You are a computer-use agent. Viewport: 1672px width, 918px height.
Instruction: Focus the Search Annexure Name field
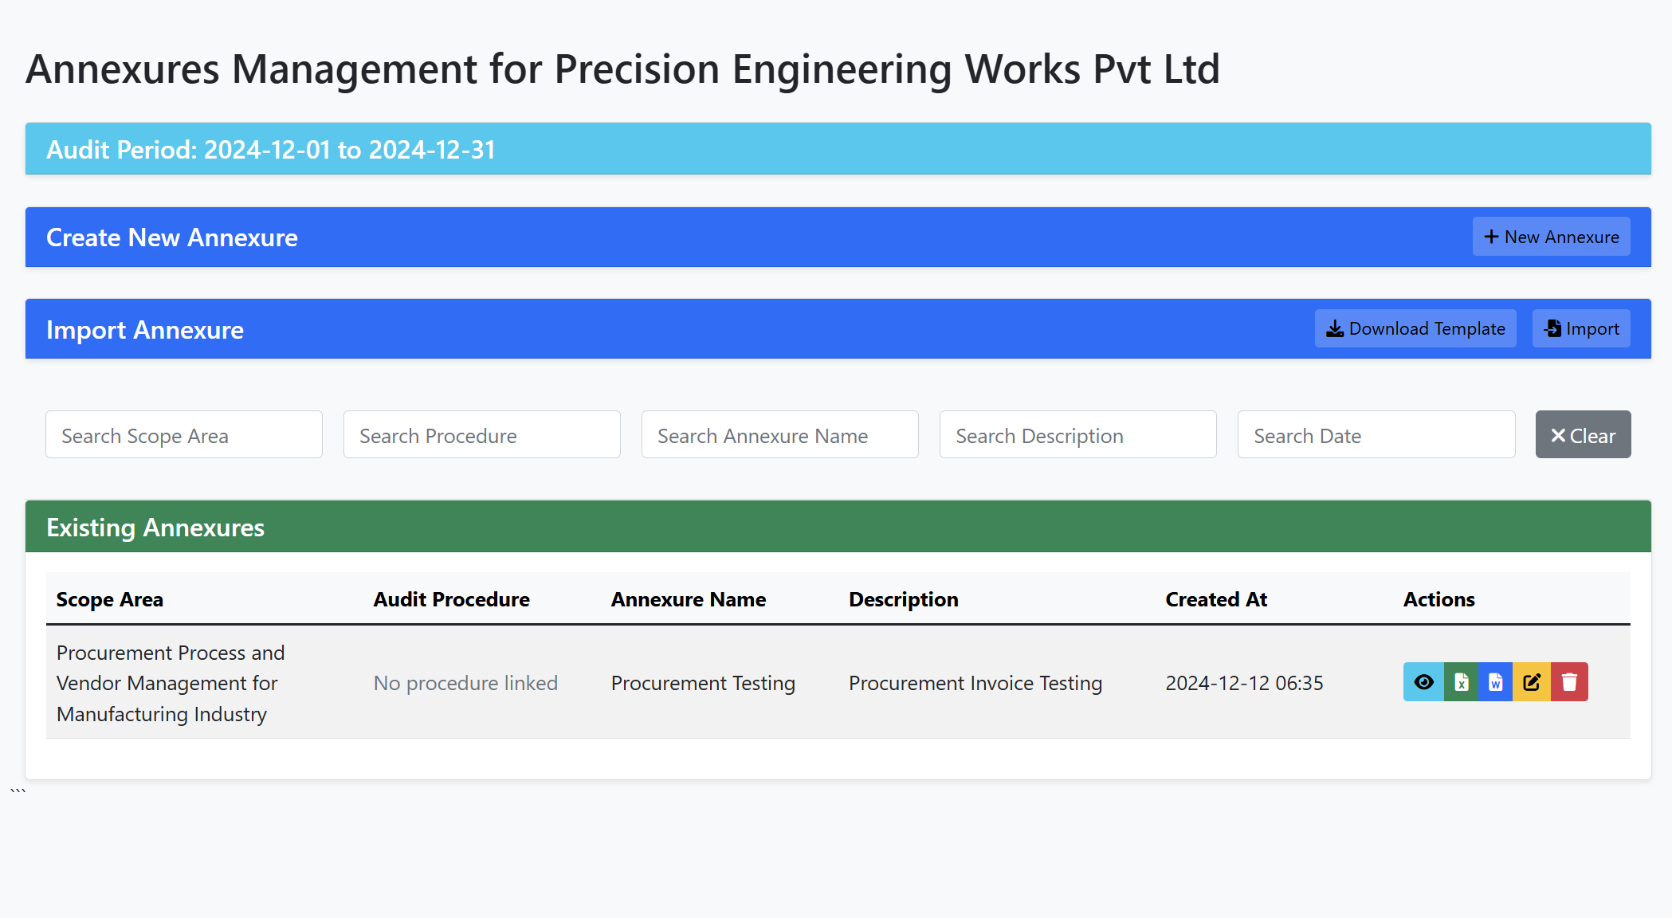pos(780,435)
